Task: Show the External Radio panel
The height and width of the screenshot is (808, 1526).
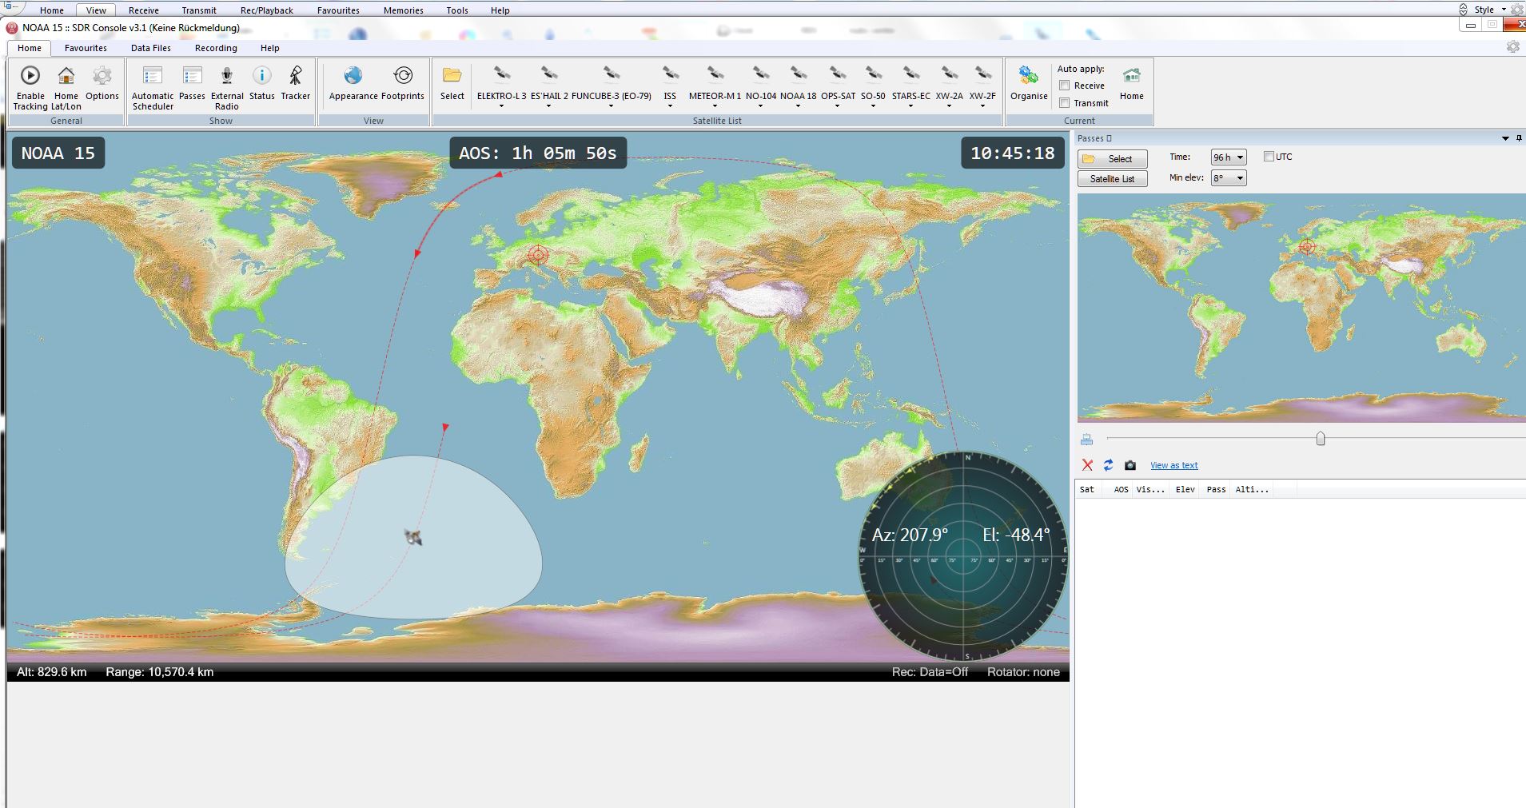Action: coord(227,77)
